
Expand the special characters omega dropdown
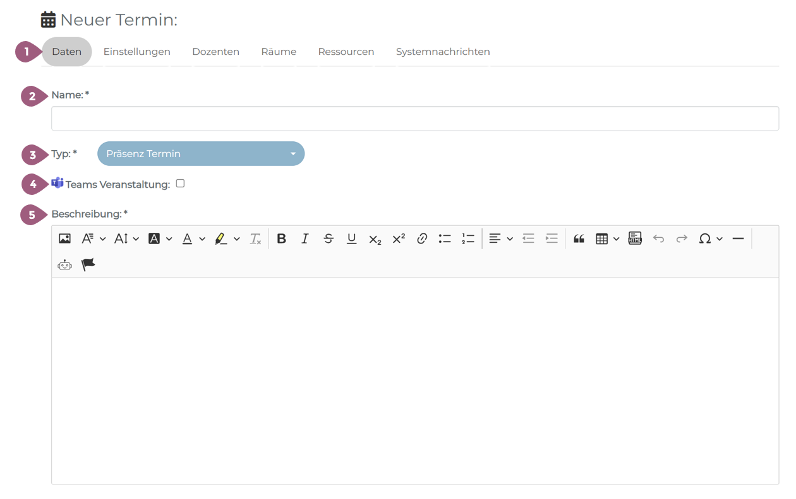[710, 238]
